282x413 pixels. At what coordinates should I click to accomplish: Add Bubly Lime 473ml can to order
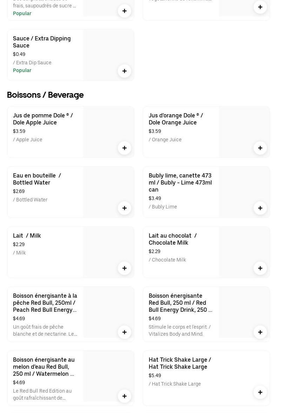coord(260,208)
